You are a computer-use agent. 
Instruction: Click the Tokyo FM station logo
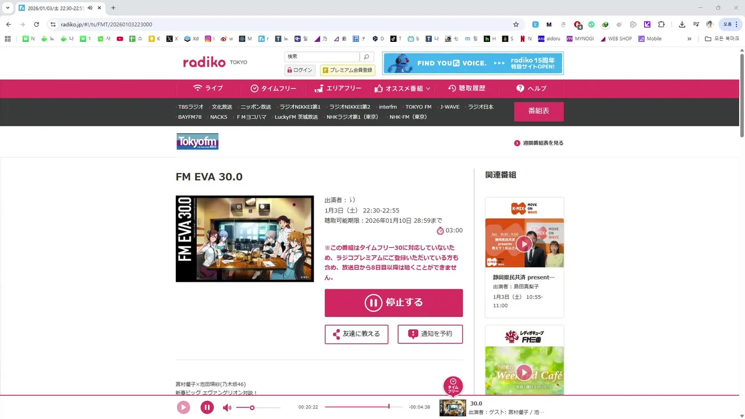(x=197, y=141)
